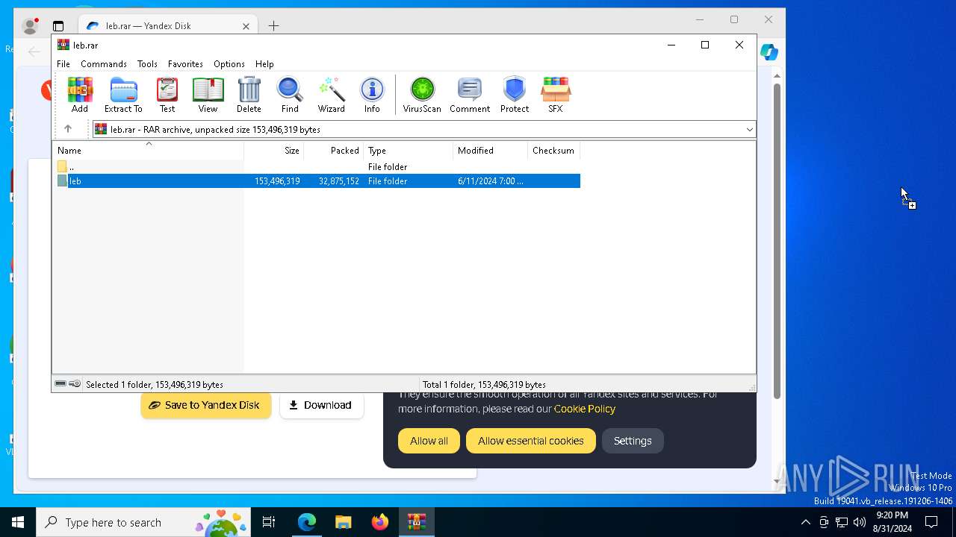
Task: Open the Cookie Policy link
Action: point(585,409)
